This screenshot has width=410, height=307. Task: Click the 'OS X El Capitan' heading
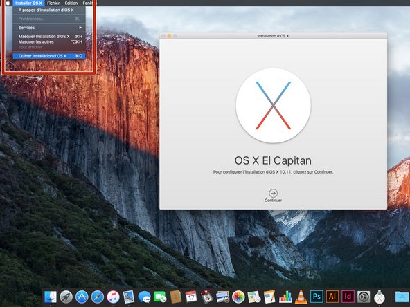click(x=273, y=160)
